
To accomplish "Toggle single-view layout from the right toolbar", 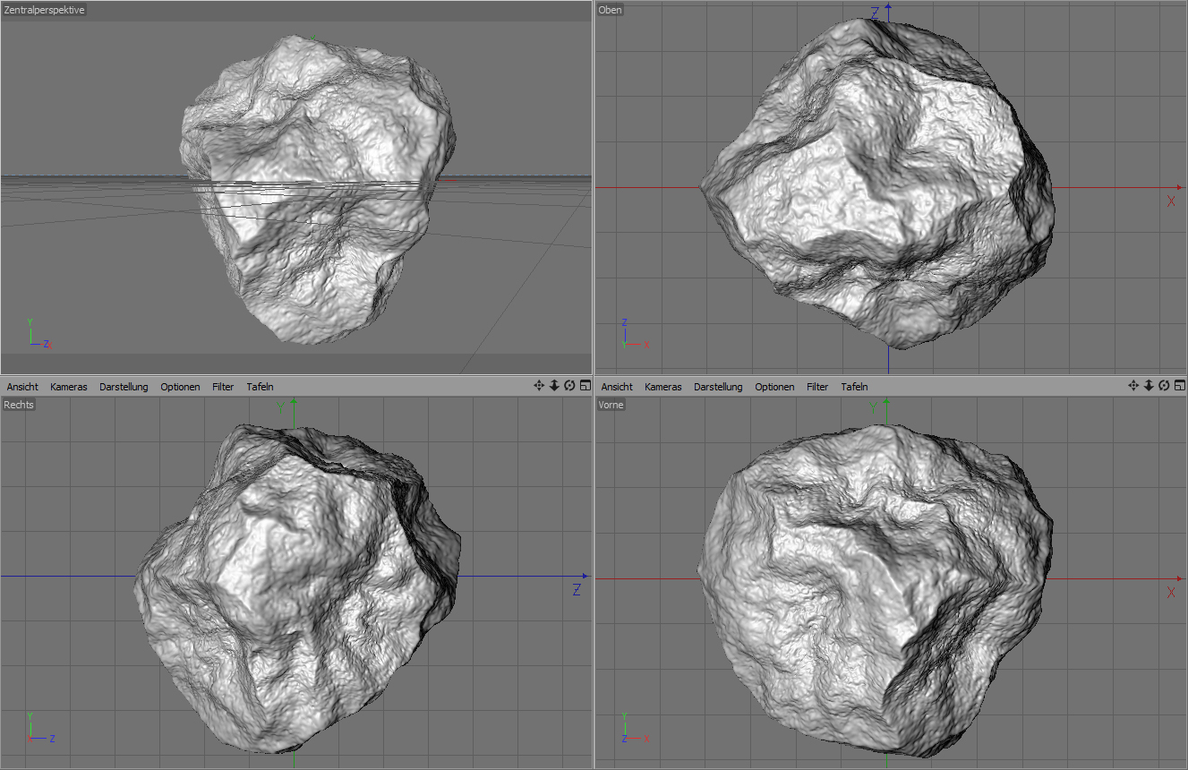I will pyautogui.click(x=1179, y=385).
